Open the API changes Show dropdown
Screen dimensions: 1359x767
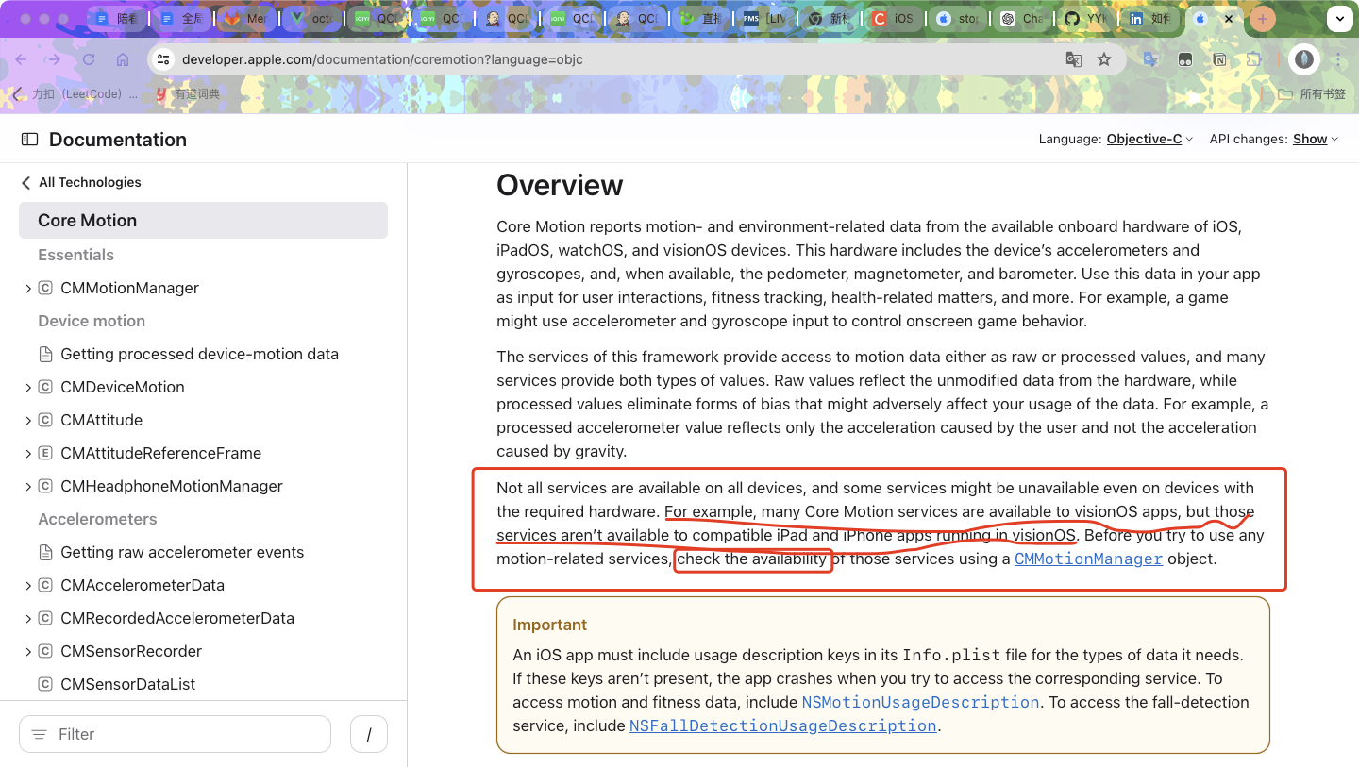[1316, 140]
